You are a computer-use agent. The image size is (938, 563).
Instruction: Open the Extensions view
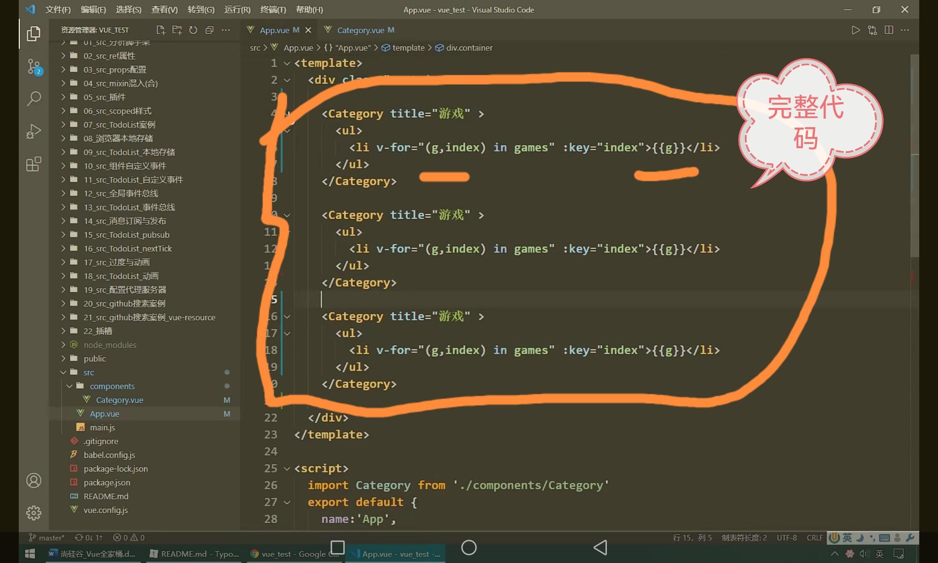coord(34,164)
